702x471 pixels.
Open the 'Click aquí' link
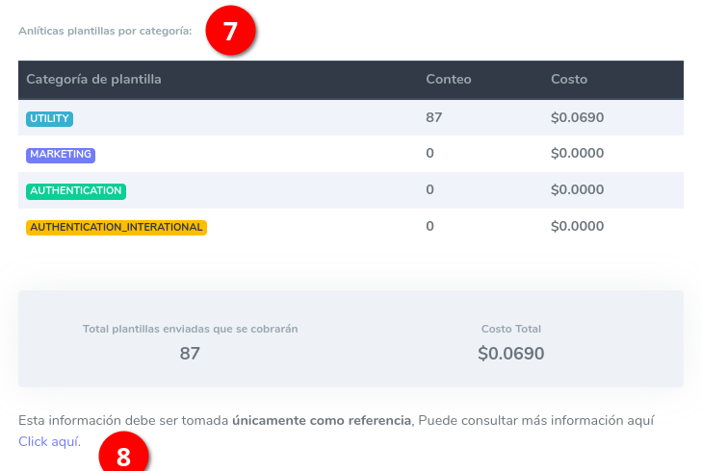coord(49,441)
